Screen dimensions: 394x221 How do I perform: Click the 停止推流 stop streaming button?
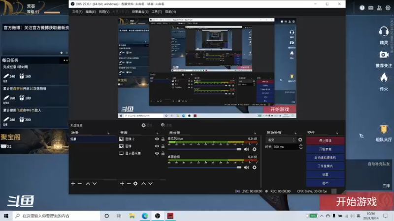pos(325,140)
